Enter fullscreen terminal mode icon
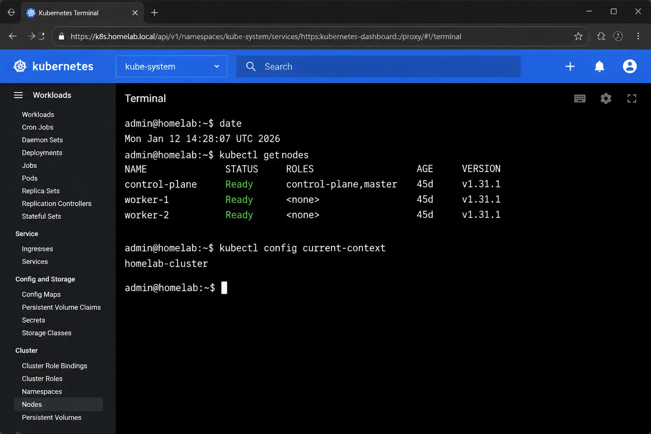Viewport: 651px width, 434px height. pos(632,99)
